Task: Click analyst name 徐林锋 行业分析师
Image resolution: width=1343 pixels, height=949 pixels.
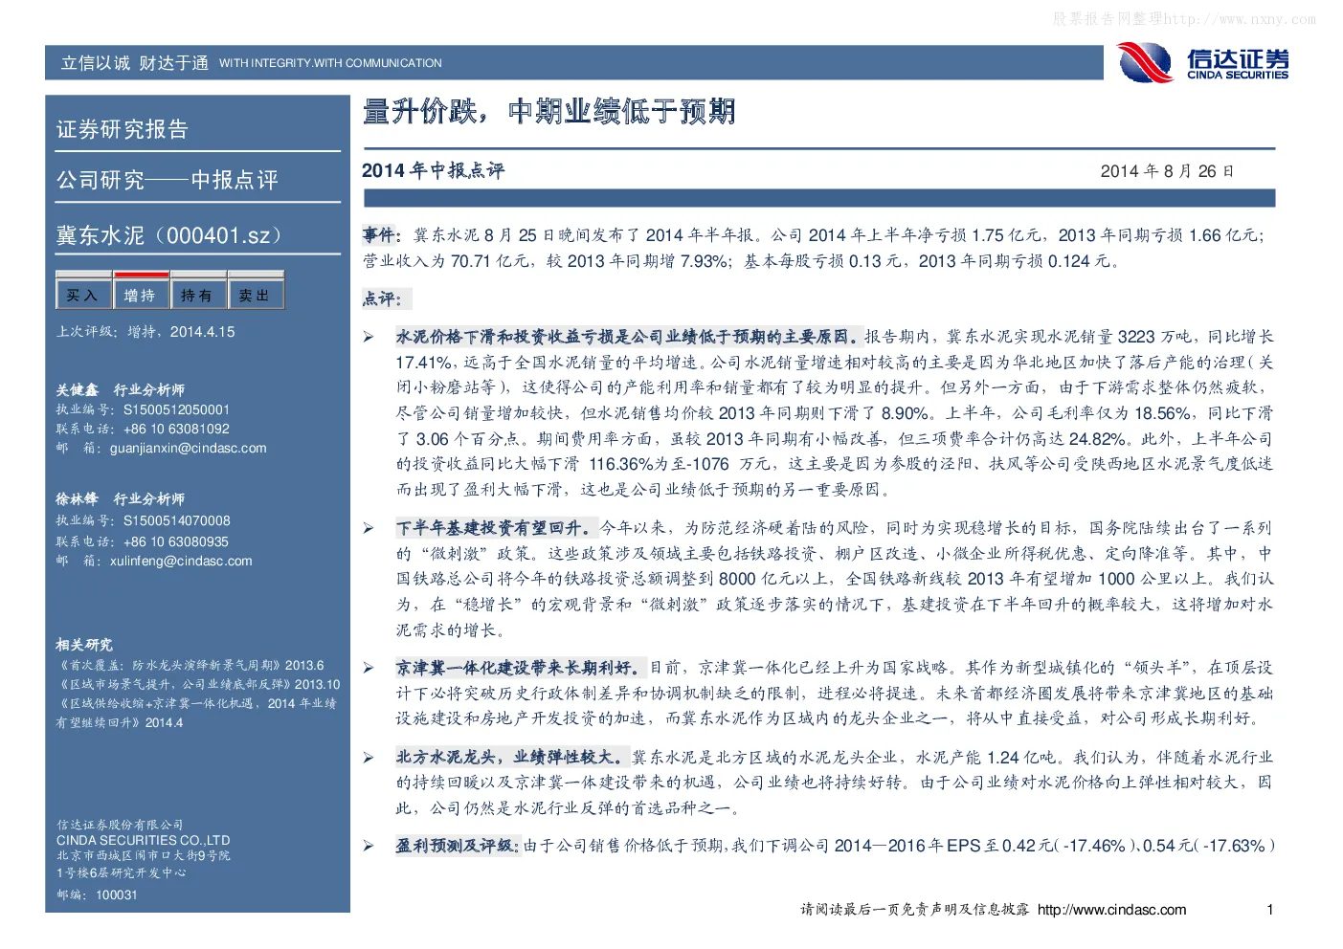Action: [121, 498]
